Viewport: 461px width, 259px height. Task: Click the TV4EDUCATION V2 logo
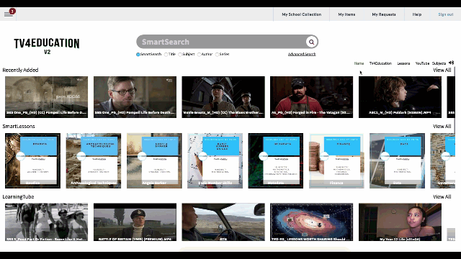coord(47,46)
